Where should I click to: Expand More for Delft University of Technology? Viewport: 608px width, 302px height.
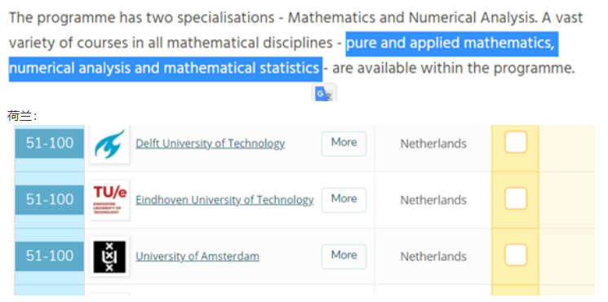[344, 144]
